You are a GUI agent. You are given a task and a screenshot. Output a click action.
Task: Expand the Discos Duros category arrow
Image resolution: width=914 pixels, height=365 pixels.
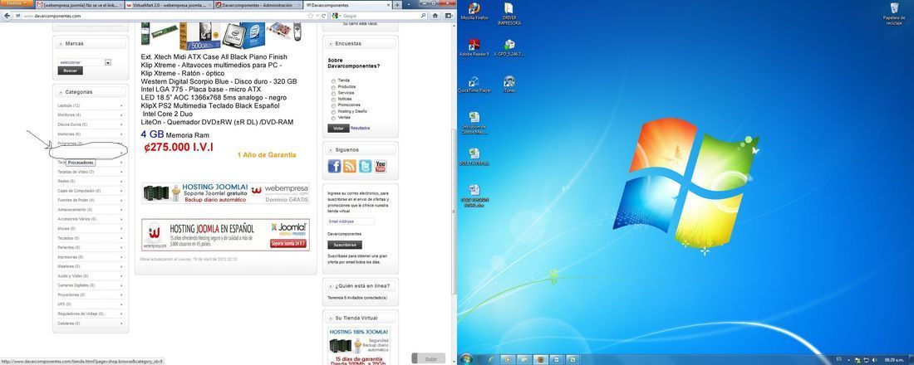(121, 124)
